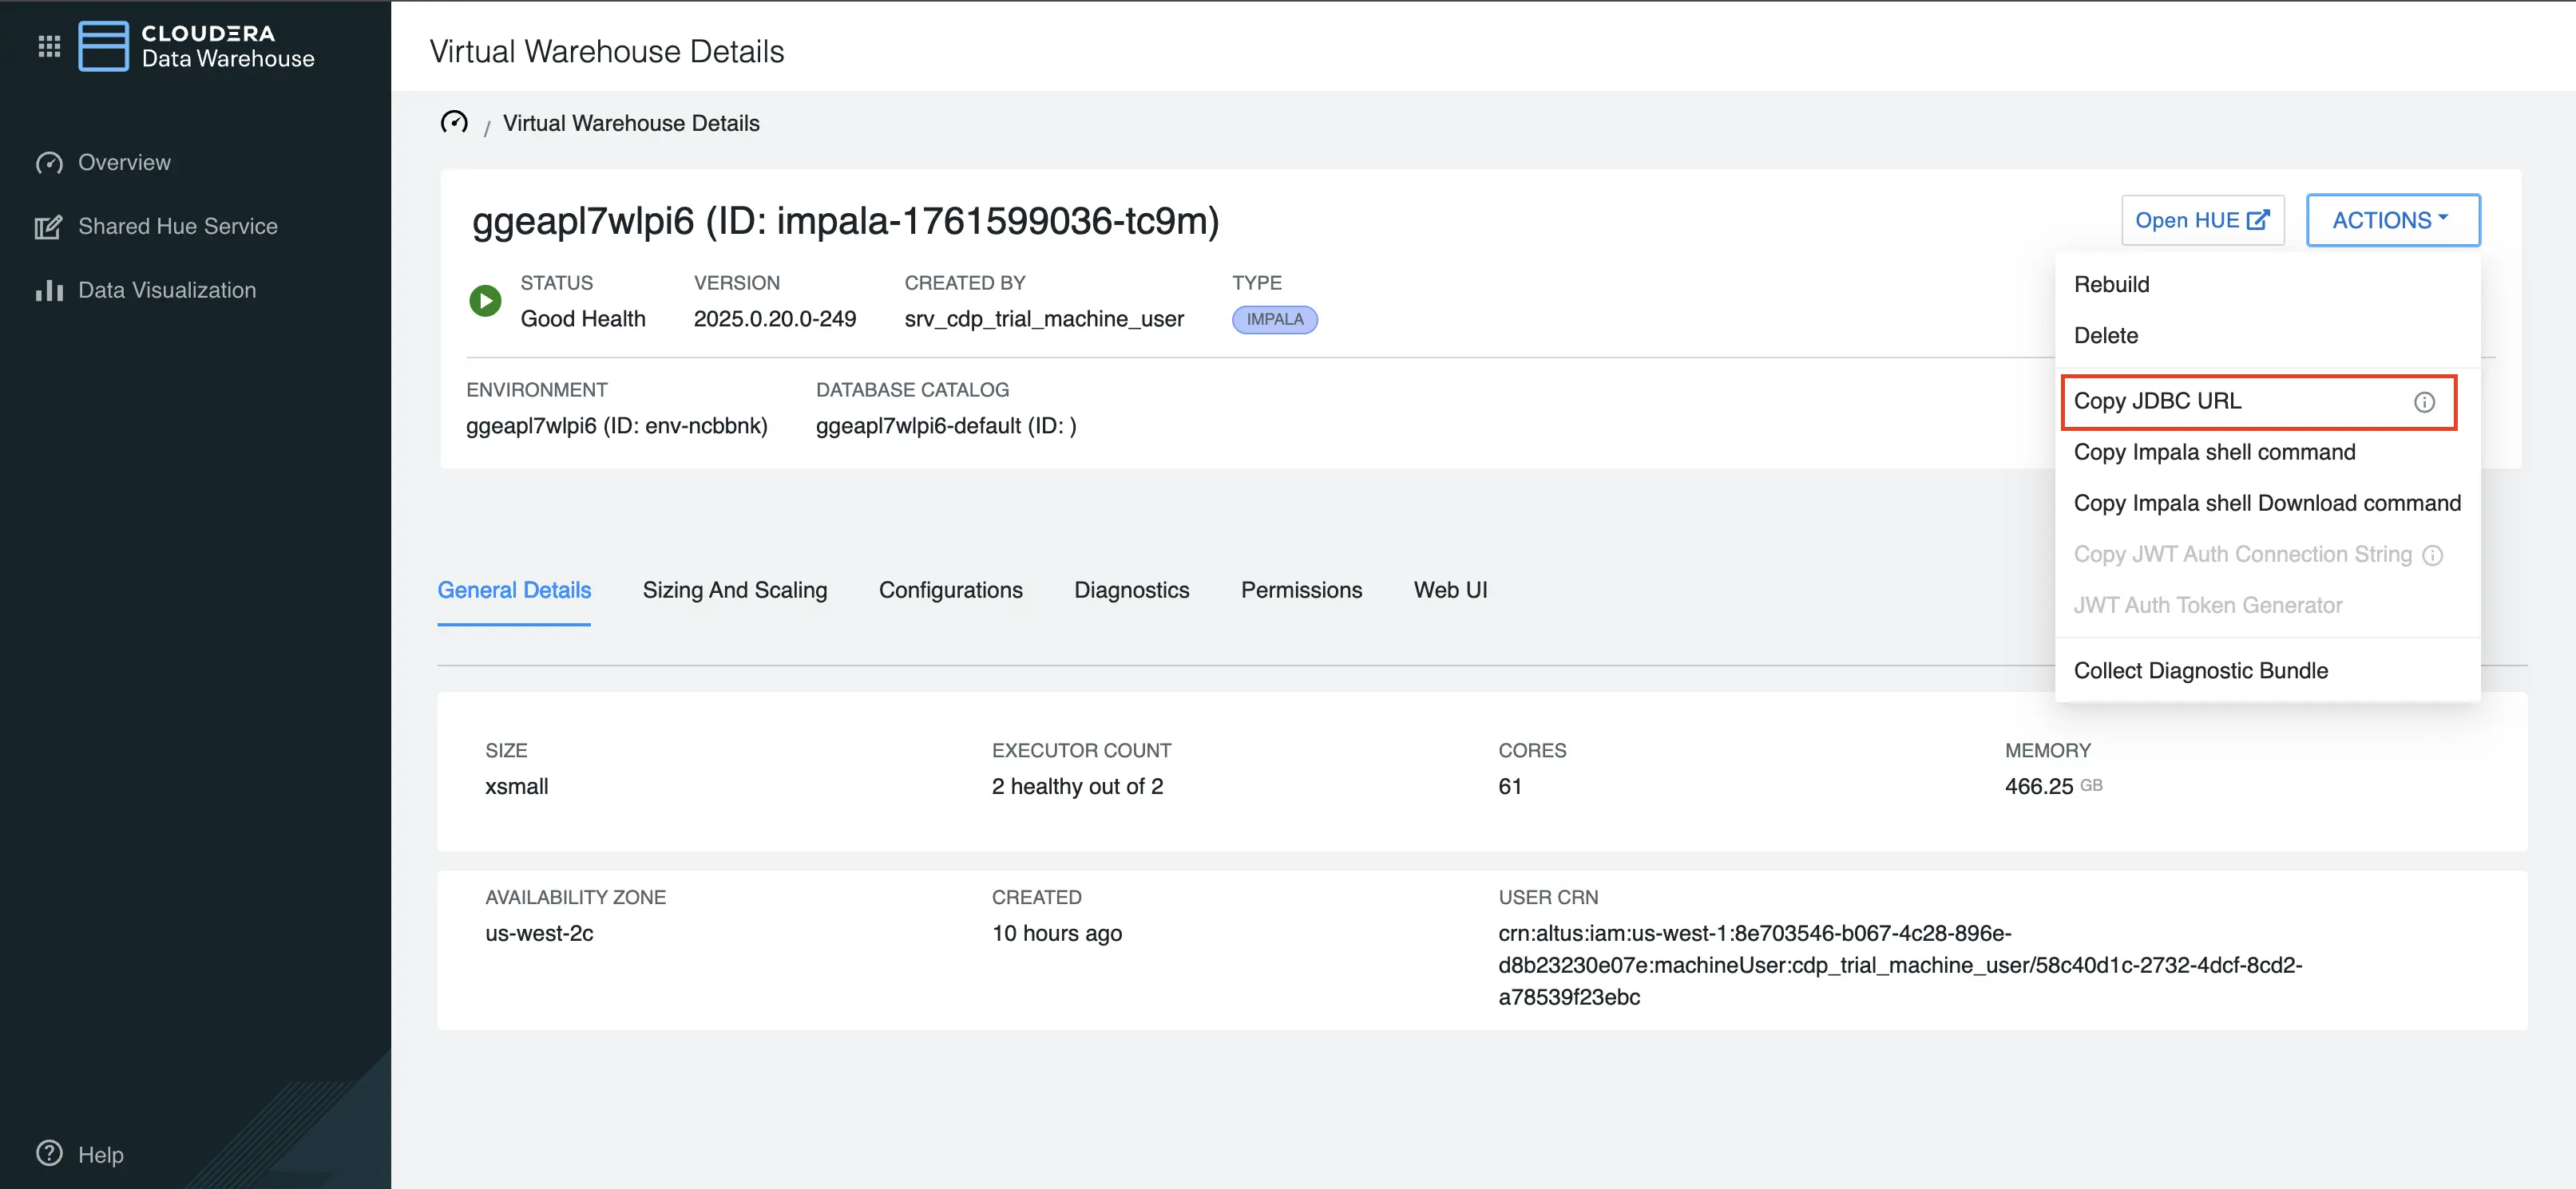Click the breadcrumb dashboard gauge icon

(x=455, y=122)
